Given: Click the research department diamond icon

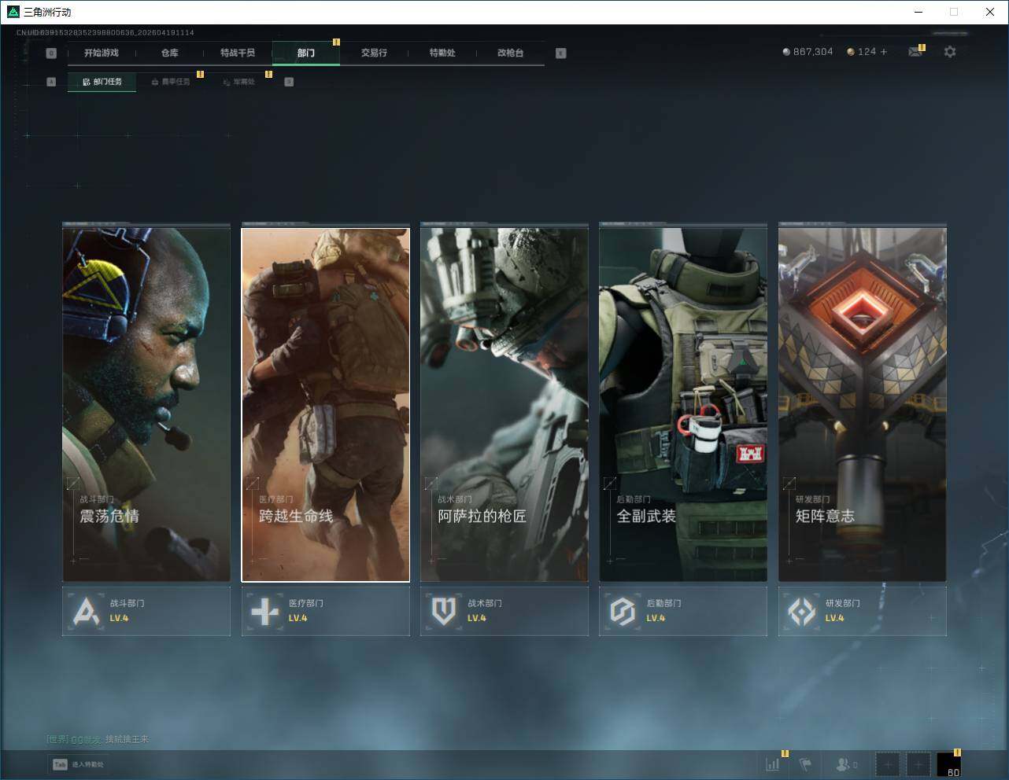Looking at the screenshot, I should pyautogui.click(x=802, y=611).
